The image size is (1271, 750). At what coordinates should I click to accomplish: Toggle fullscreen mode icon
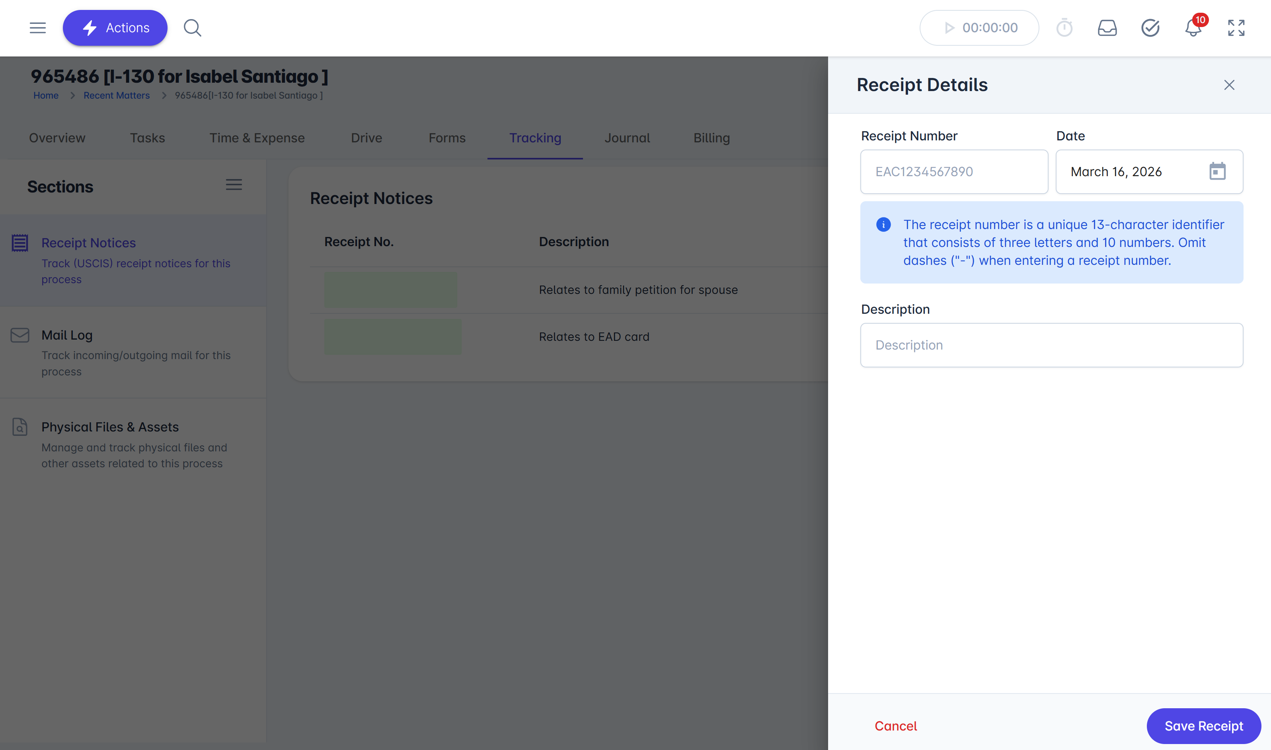point(1236,28)
